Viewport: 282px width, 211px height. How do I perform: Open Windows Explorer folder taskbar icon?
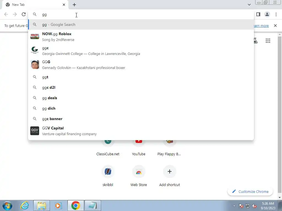pos(42,206)
